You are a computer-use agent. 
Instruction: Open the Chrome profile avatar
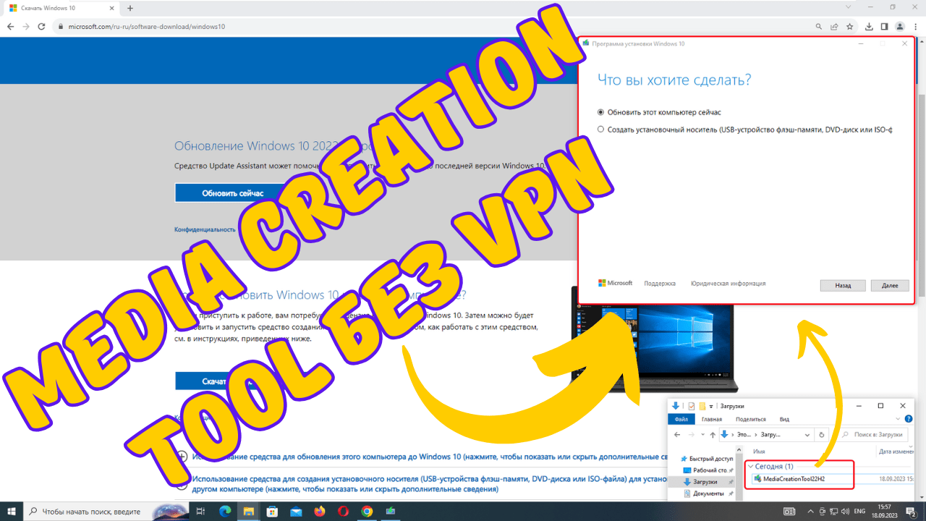[900, 26]
